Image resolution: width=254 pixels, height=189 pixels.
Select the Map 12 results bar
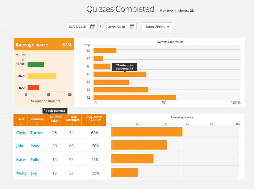[x=135, y=97]
